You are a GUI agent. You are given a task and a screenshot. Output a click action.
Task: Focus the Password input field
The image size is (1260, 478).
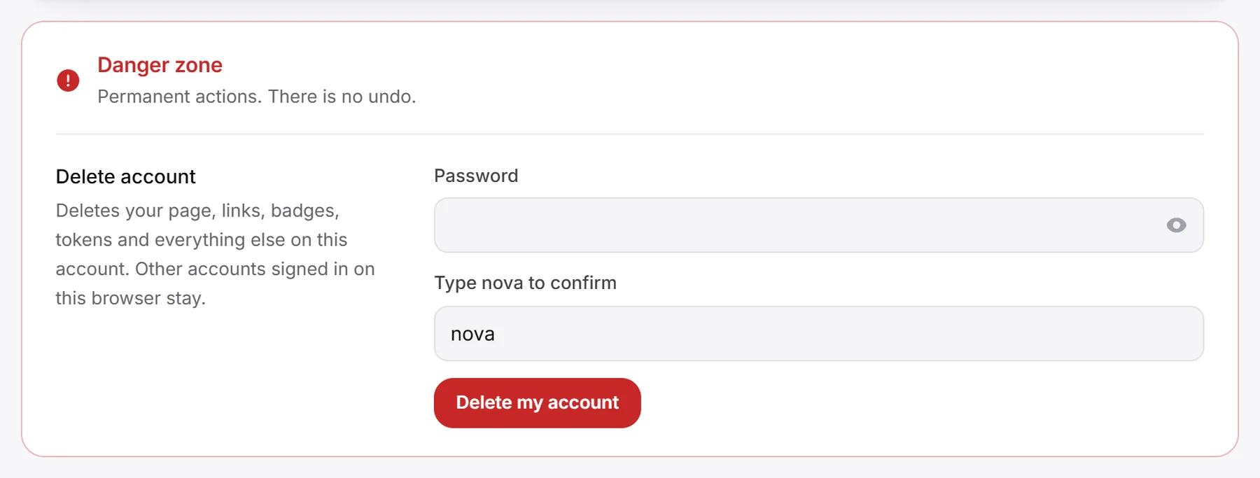(818, 225)
